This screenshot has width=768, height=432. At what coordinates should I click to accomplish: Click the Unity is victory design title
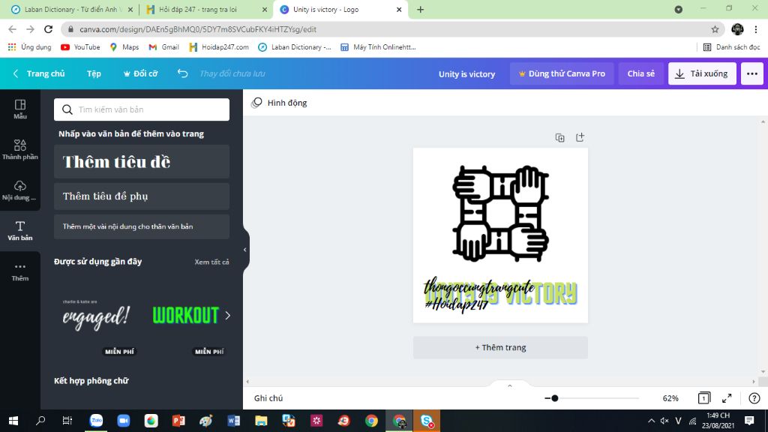(x=466, y=74)
